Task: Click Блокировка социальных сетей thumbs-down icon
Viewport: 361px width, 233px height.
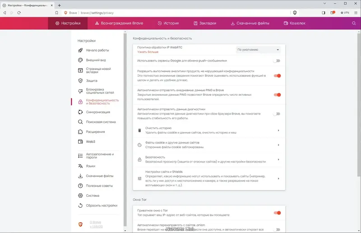Action: [x=80, y=91]
